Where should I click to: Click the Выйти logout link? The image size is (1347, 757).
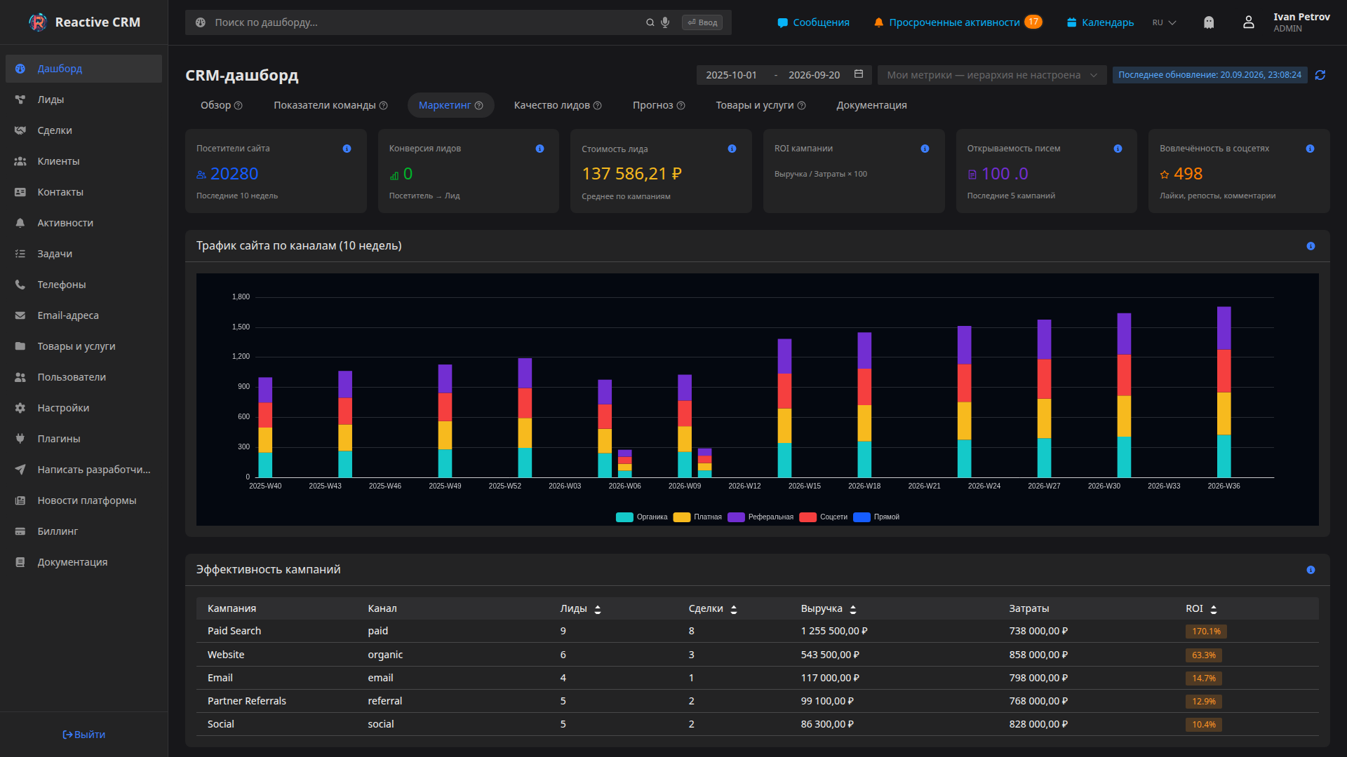[x=83, y=735]
